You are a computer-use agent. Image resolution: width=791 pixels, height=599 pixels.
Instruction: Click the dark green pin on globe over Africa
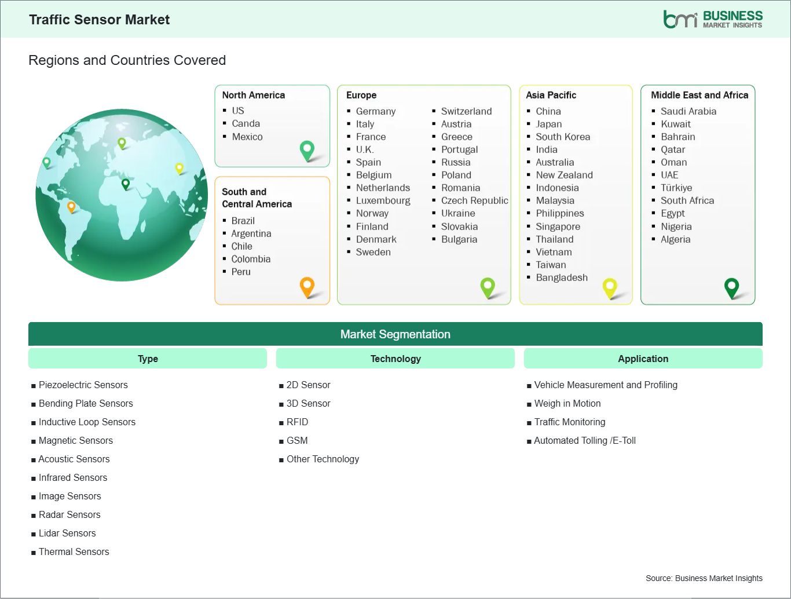point(126,185)
